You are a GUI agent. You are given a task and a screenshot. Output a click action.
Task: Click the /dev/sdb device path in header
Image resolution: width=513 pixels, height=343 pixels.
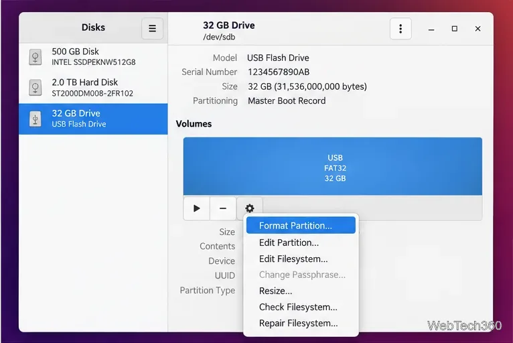219,37
